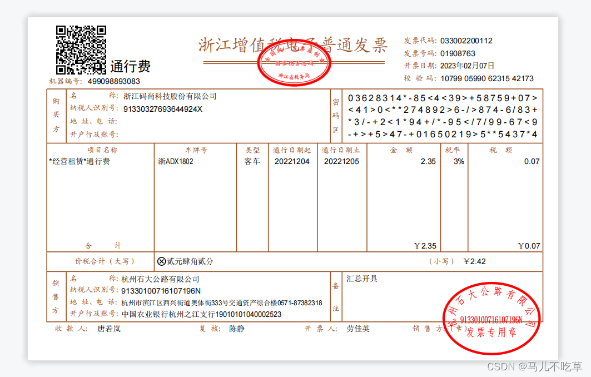Click issue date 2023年02月07日
591x377 pixels.
(x=467, y=66)
